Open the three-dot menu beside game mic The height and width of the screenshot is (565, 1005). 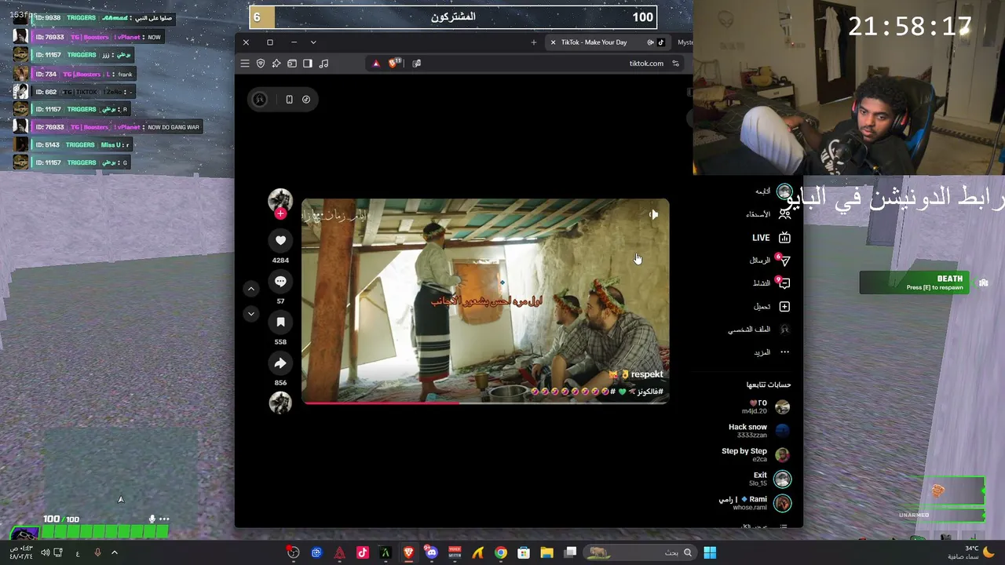click(x=164, y=519)
